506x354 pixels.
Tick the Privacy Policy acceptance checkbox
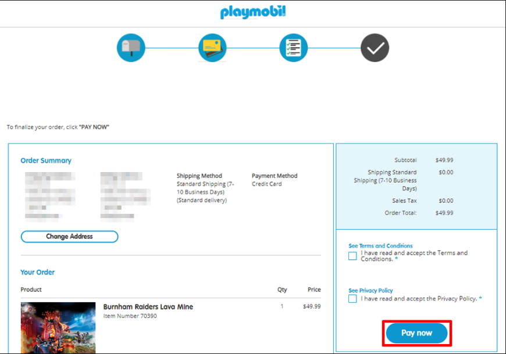point(352,299)
